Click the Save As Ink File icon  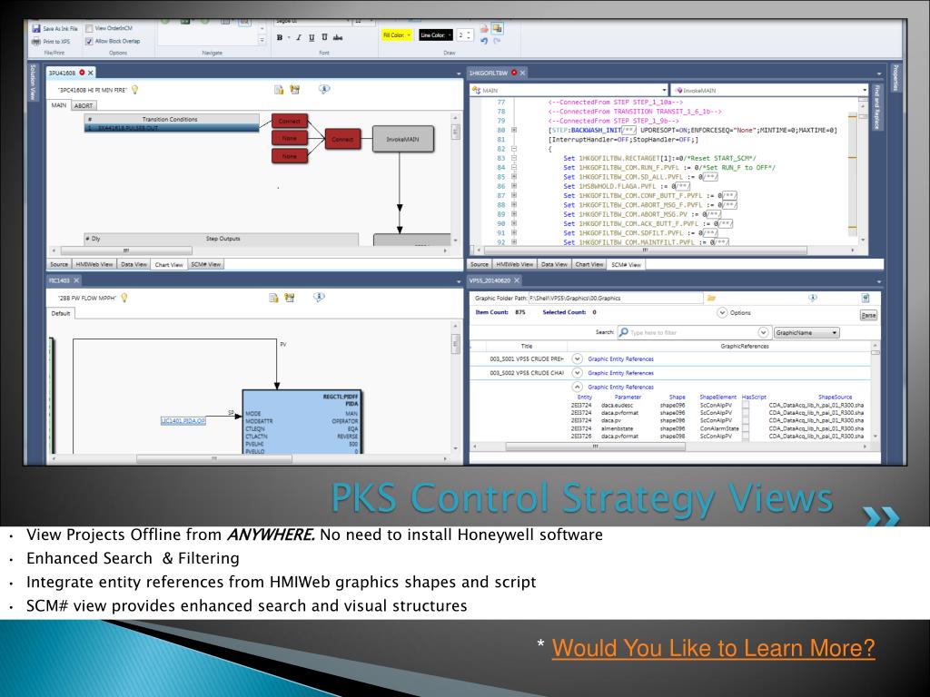(35, 28)
